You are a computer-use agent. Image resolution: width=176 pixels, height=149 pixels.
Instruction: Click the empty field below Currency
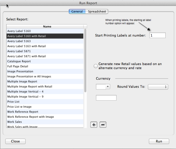(106, 98)
